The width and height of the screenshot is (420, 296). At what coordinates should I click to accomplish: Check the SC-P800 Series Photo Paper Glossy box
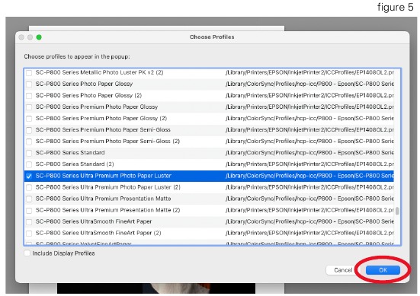(x=29, y=84)
